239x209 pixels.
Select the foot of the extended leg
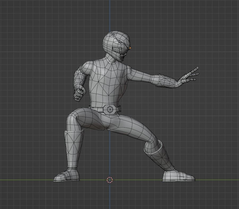point(178,176)
